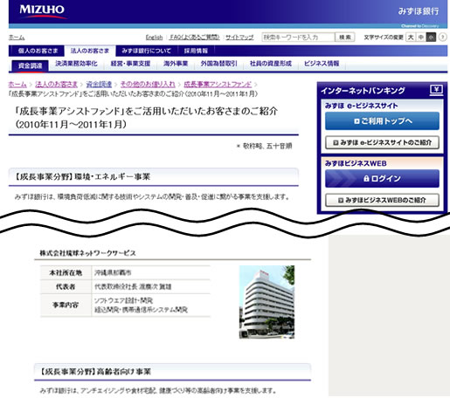
Task: Open みずほビジネスWEBのご紹介 link
Action: tap(382, 200)
